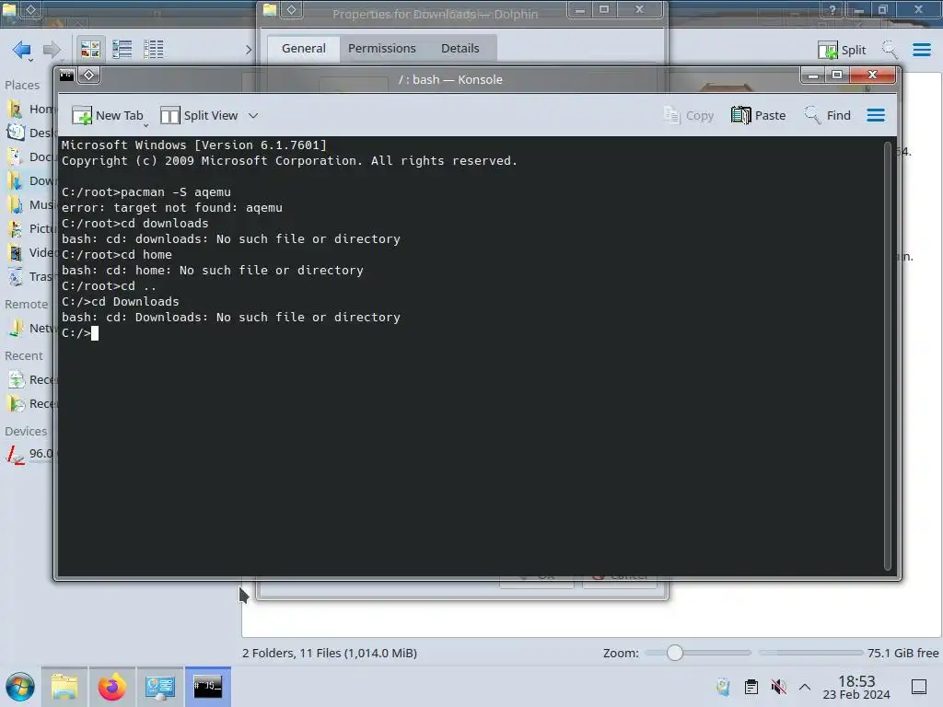Open a New Tab in Konsole
Image resolution: width=943 pixels, height=707 pixels.
pos(109,115)
